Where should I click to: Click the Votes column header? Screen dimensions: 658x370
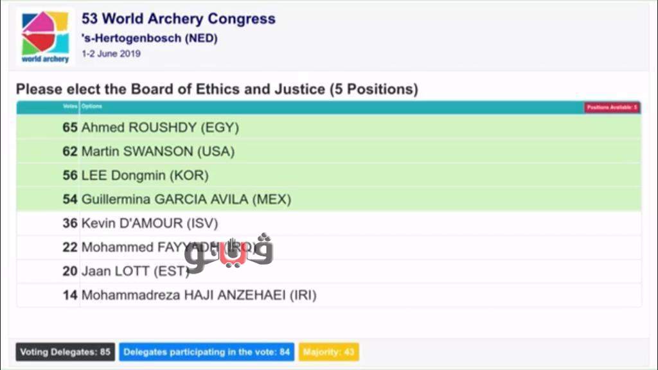tap(70, 107)
